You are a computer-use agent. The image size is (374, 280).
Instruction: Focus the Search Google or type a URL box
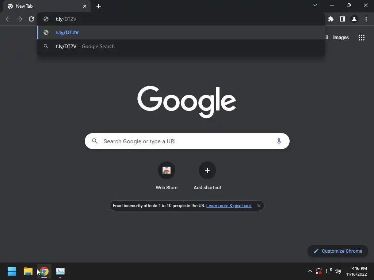click(x=187, y=141)
